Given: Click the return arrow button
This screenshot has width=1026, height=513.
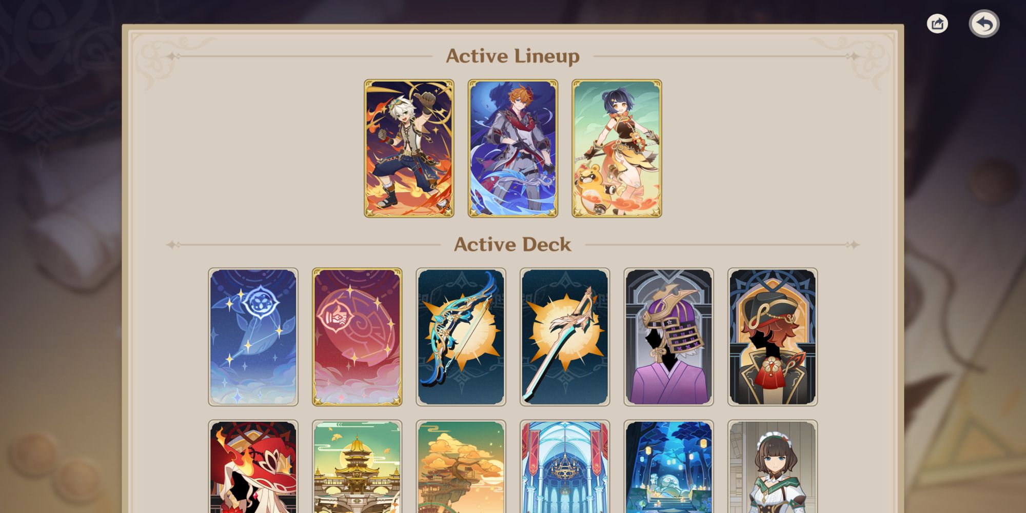Looking at the screenshot, I should point(984,24).
